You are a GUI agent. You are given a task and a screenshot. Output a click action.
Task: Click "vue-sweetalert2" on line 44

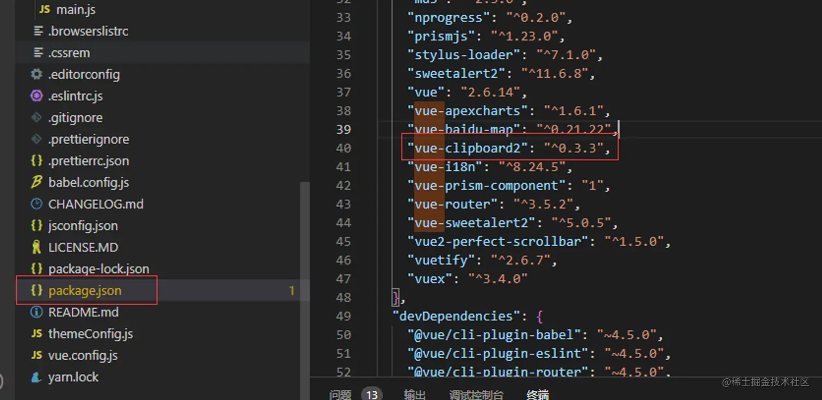click(x=471, y=222)
